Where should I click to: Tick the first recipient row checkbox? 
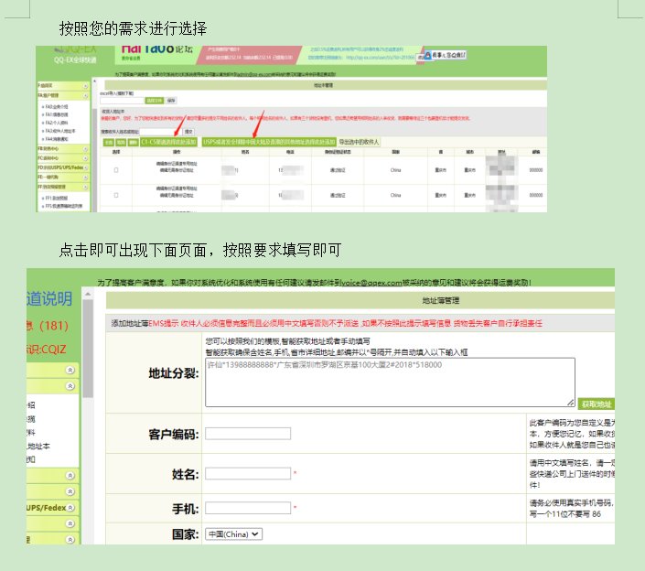116,170
